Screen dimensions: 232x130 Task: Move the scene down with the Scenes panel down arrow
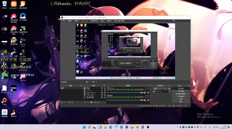[72, 102]
